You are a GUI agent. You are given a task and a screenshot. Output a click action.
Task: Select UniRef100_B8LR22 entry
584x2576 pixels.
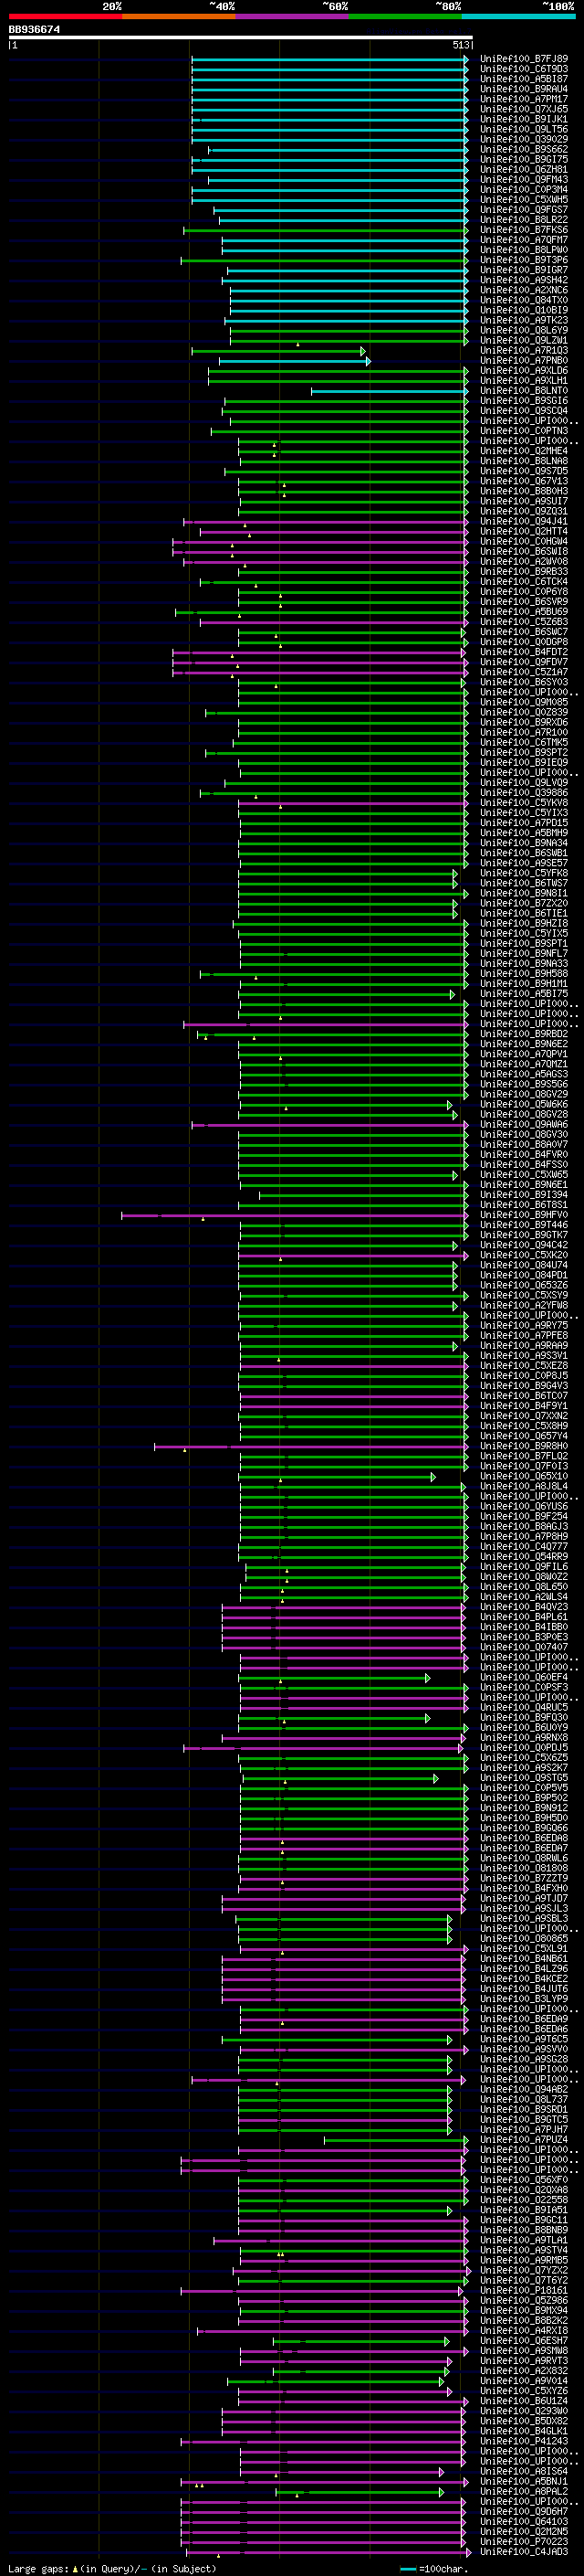click(x=524, y=219)
